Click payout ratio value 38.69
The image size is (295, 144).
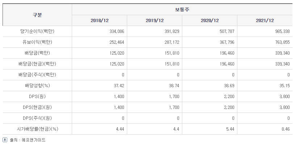(x=229, y=86)
